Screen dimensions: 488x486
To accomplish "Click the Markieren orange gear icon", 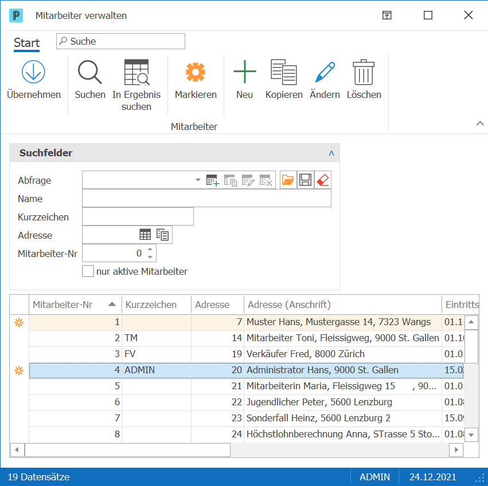I will [196, 72].
